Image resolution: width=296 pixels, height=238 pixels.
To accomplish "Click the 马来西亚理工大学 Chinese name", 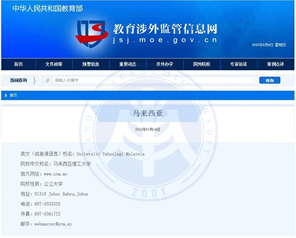I will 72,164.
